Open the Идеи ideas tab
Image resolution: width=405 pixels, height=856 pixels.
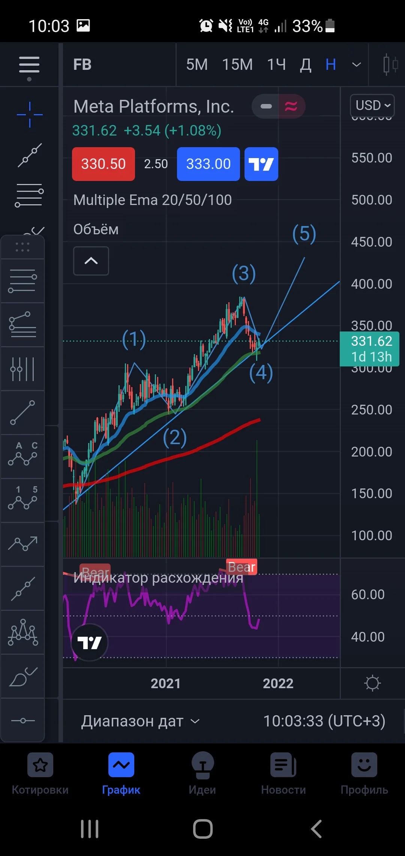click(x=202, y=774)
